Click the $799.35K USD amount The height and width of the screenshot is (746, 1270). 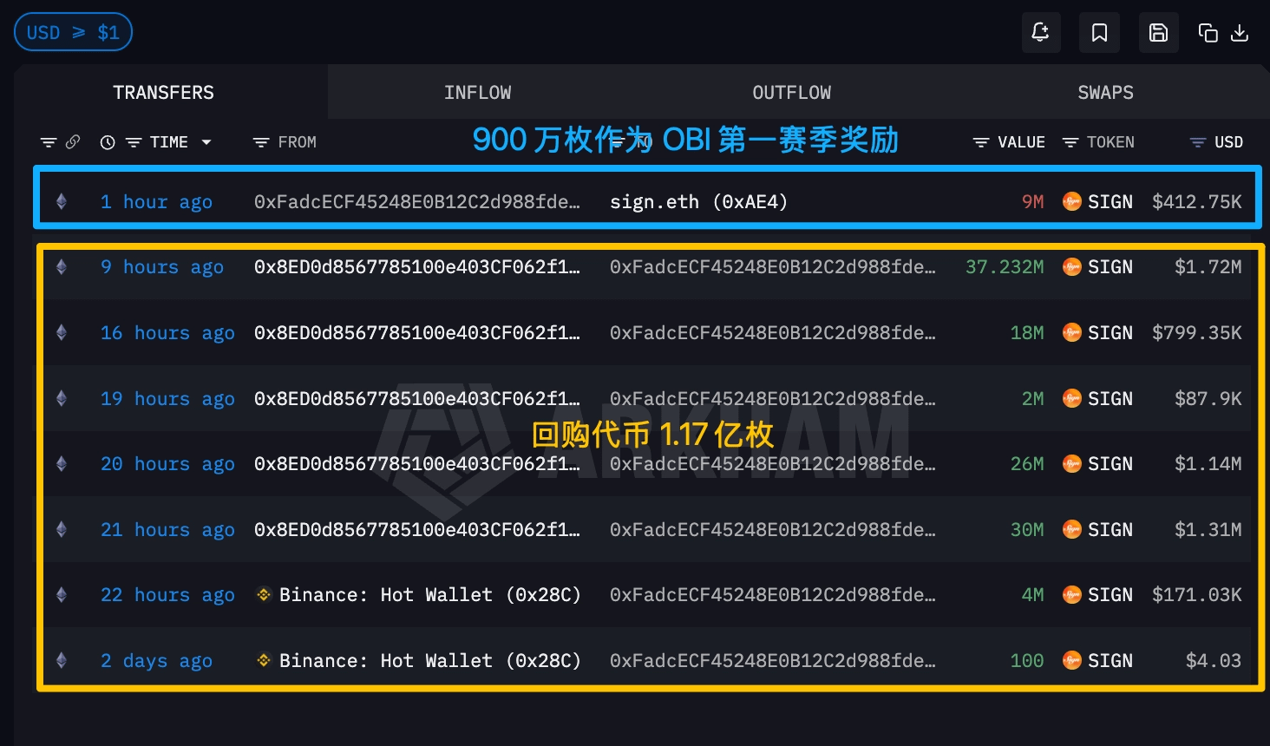(x=1197, y=333)
